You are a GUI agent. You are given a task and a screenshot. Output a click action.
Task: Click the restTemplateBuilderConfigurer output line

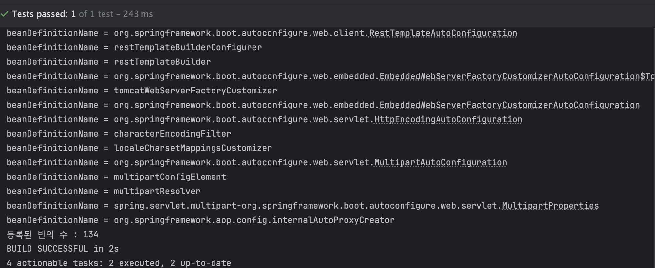(x=134, y=48)
